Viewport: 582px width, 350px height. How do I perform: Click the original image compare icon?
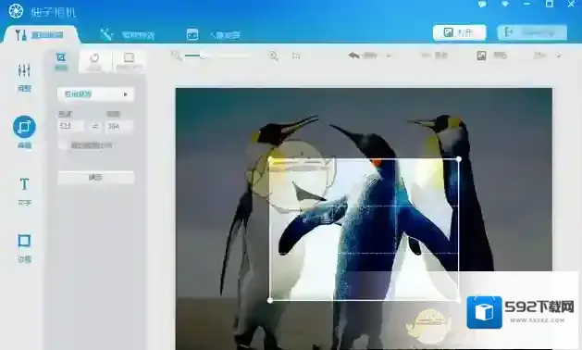[x=481, y=56]
